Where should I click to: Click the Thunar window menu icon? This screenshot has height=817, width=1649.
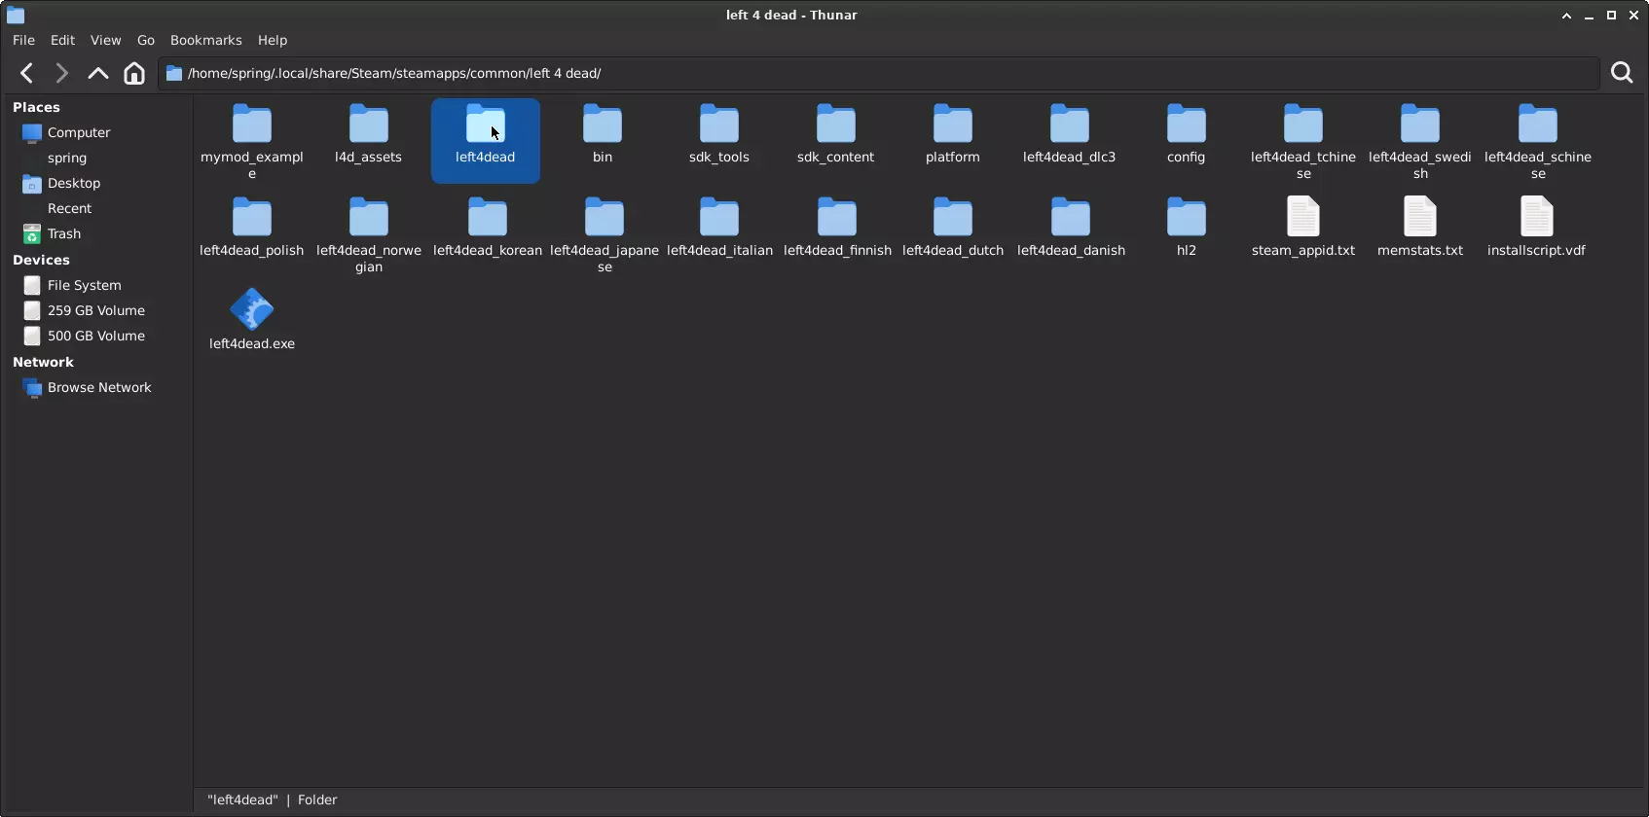[16, 15]
